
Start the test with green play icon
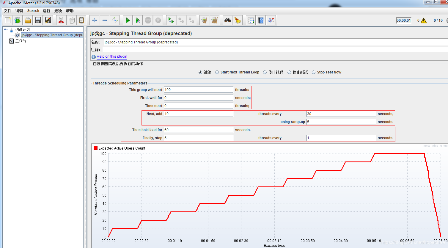pyautogui.click(x=128, y=20)
